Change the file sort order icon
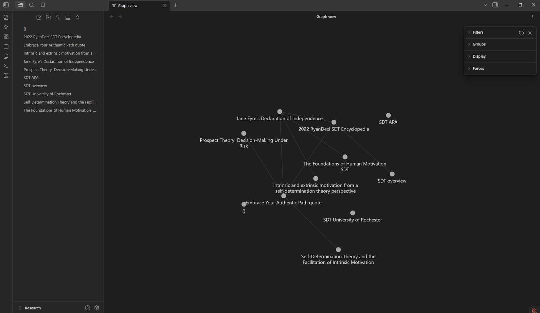This screenshot has width=540, height=313. [x=58, y=17]
